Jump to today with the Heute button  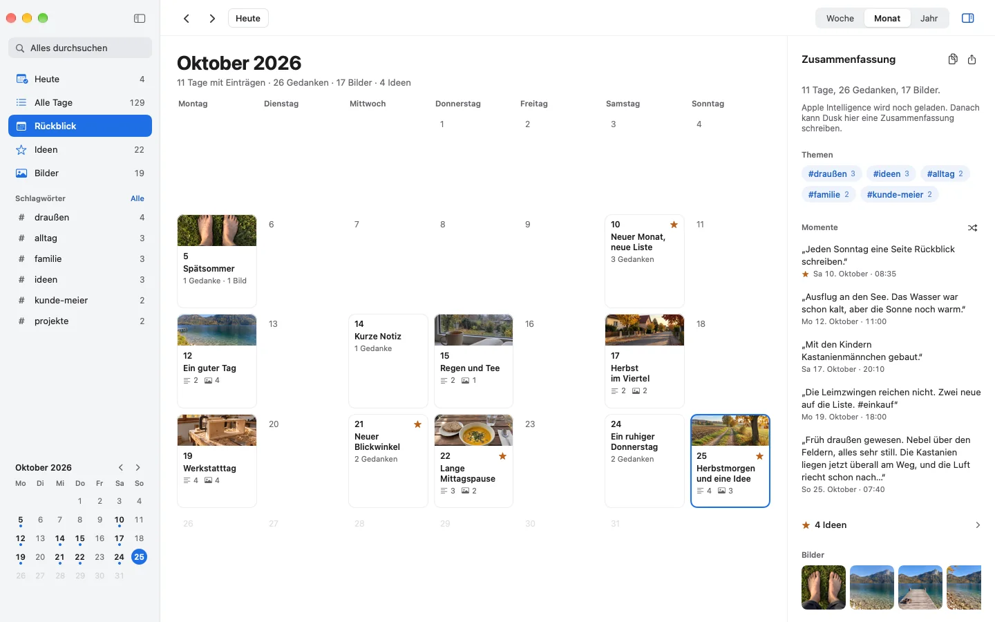(248, 19)
